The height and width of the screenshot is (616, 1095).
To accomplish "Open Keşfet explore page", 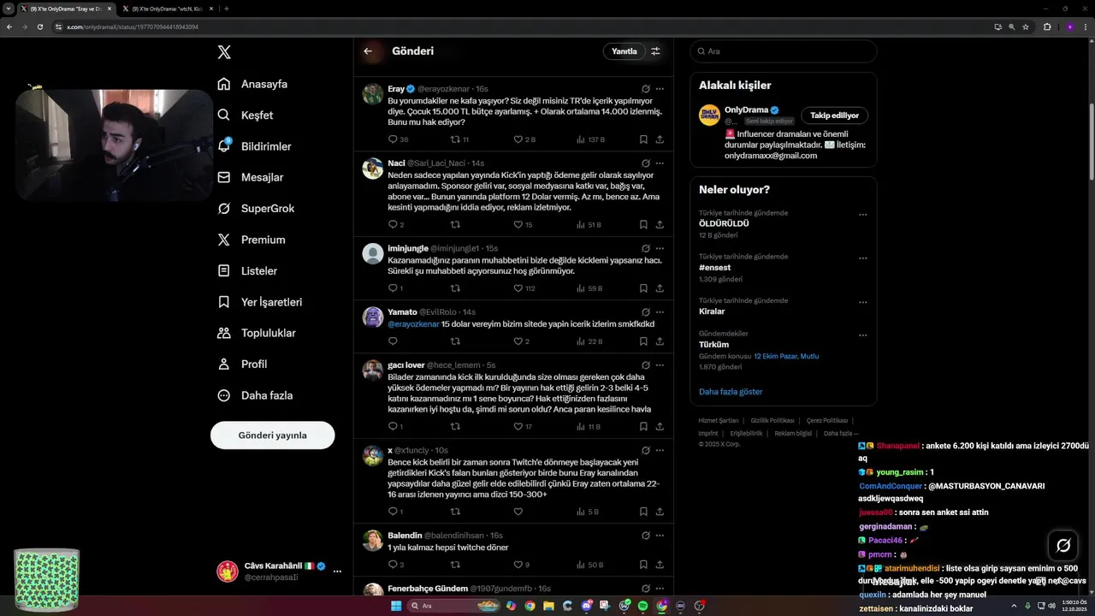I will point(246,115).
